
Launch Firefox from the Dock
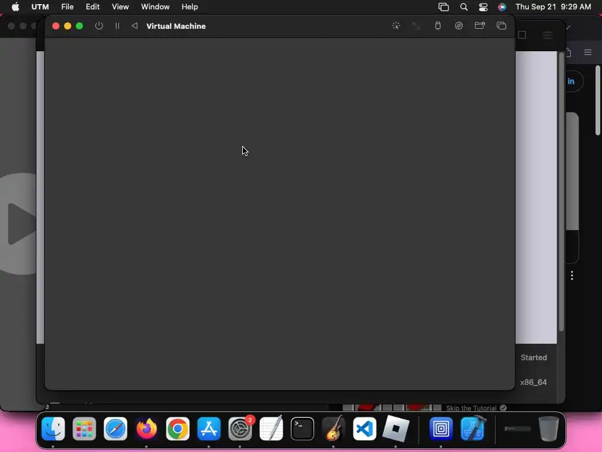(x=146, y=428)
